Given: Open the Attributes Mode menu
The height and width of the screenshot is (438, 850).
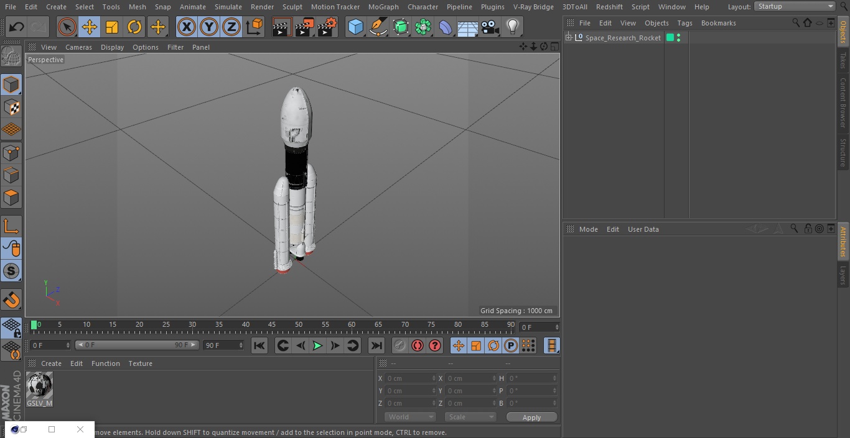Looking at the screenshot, I should click(588, 229).
